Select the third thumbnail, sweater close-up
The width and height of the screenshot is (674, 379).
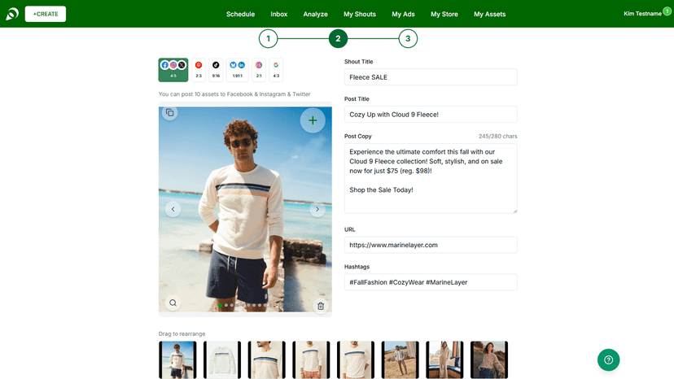tap(266, 359)
